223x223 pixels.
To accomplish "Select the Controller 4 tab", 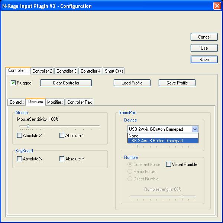I will click(x=90, y=71).
